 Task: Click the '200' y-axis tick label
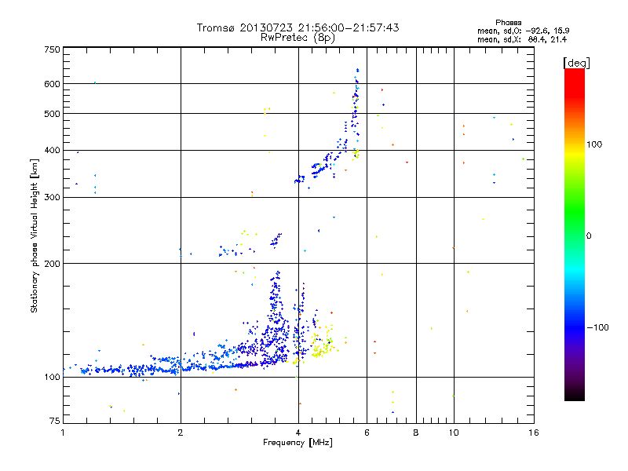tap(52, 264)
